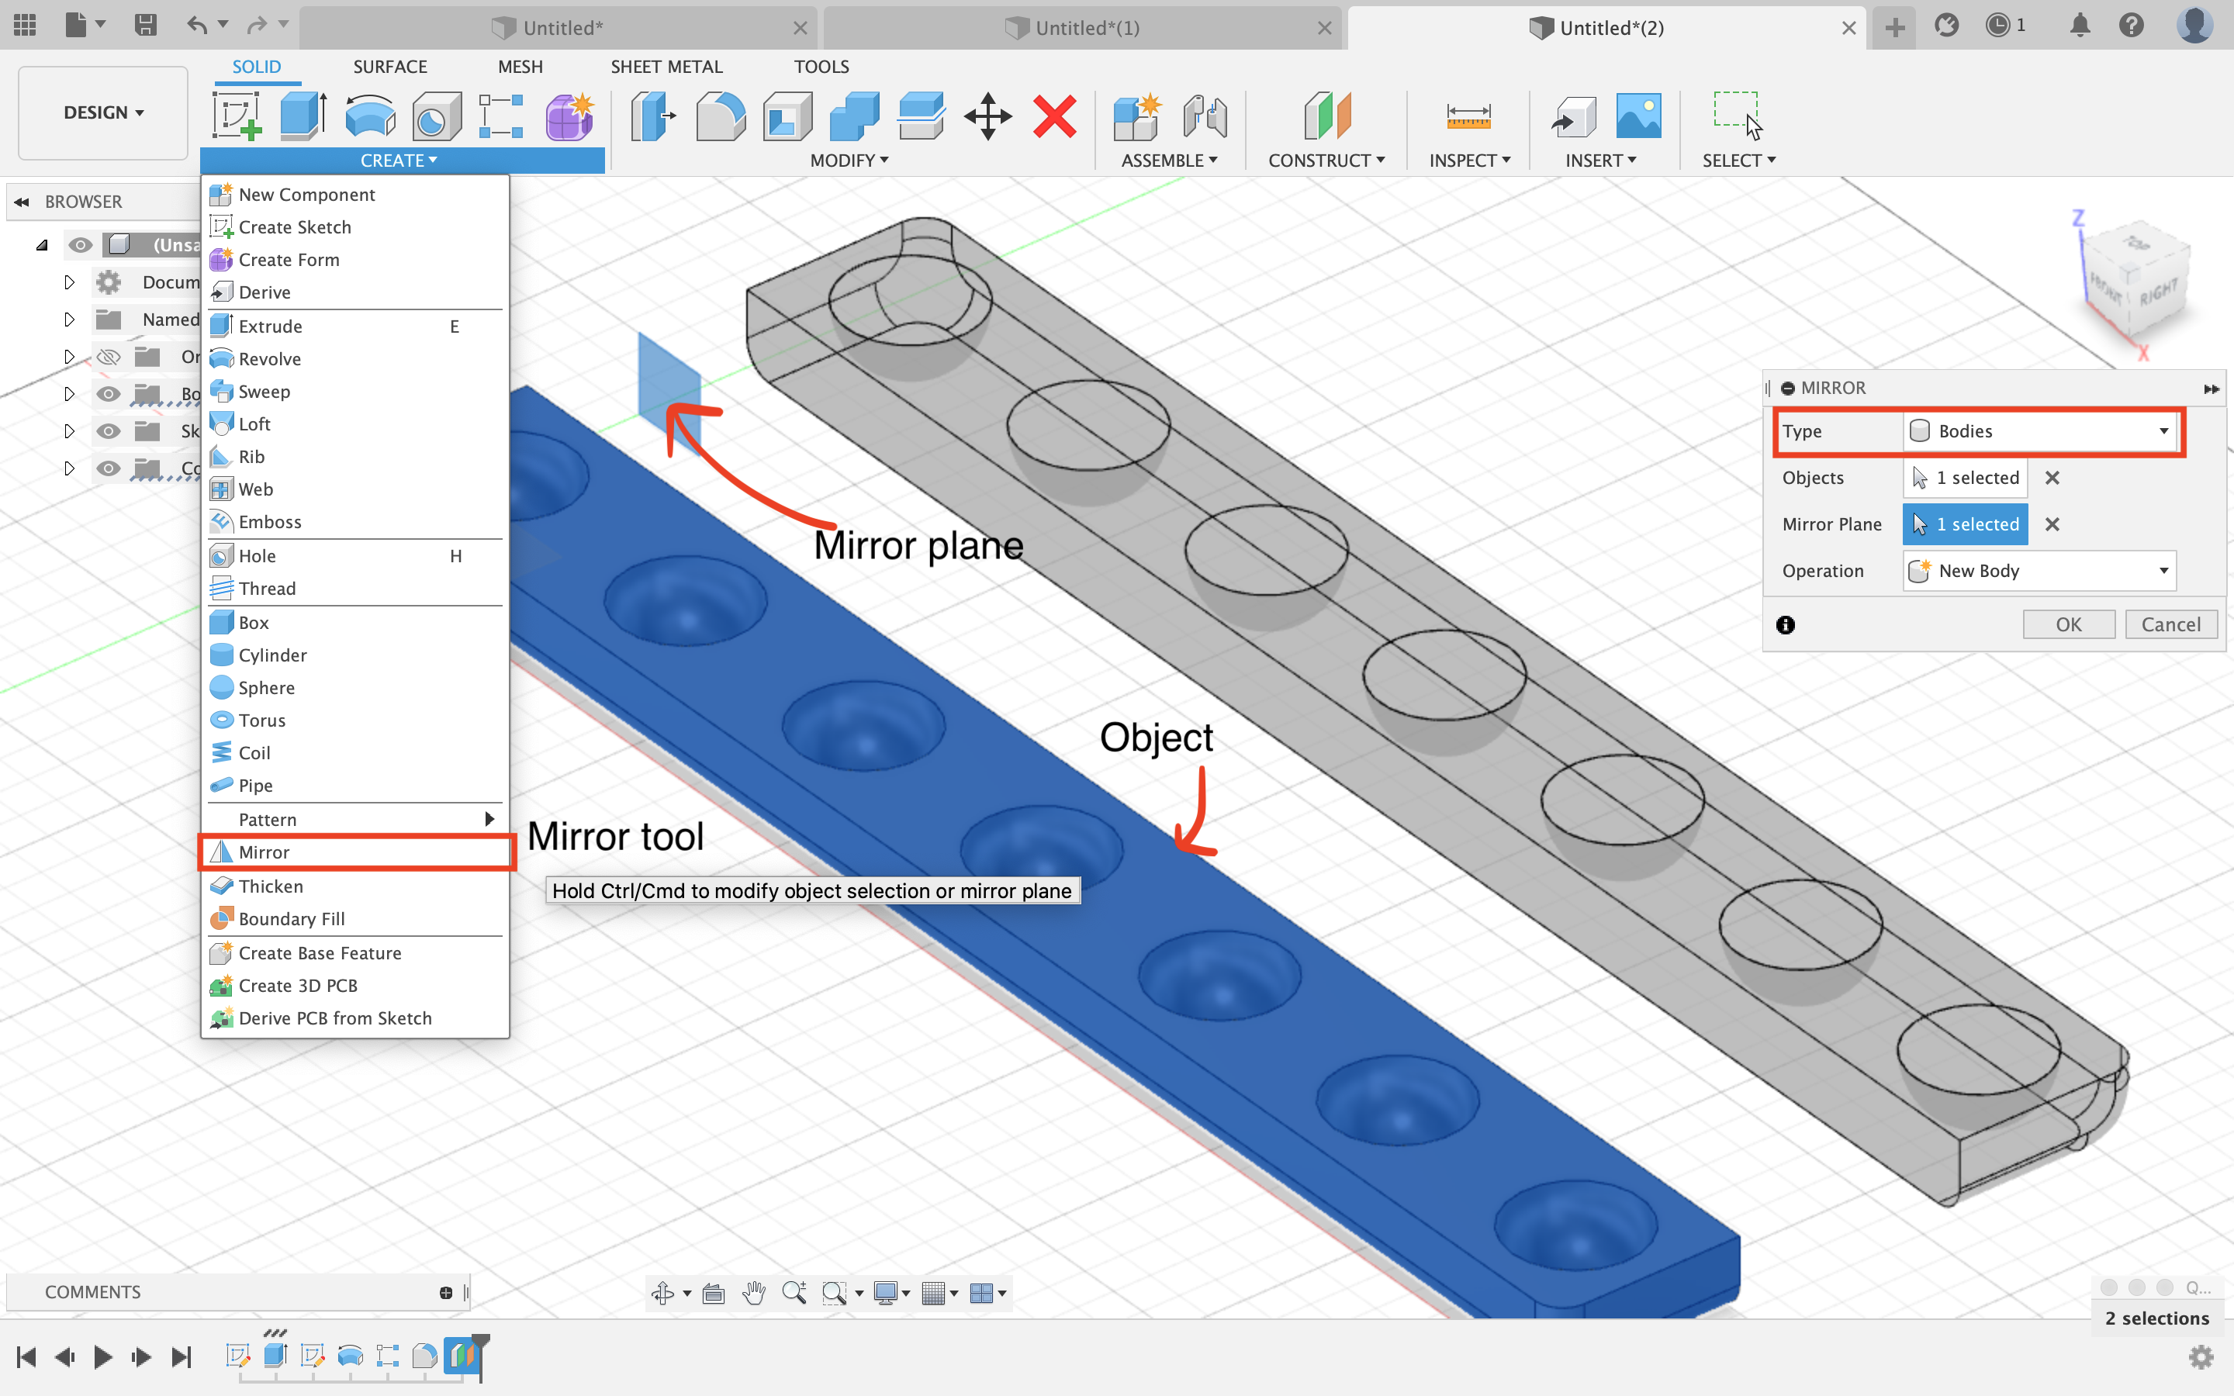Click the timeline settings gear icon
The image size is (2234, 1396).
(2201, 1356)
